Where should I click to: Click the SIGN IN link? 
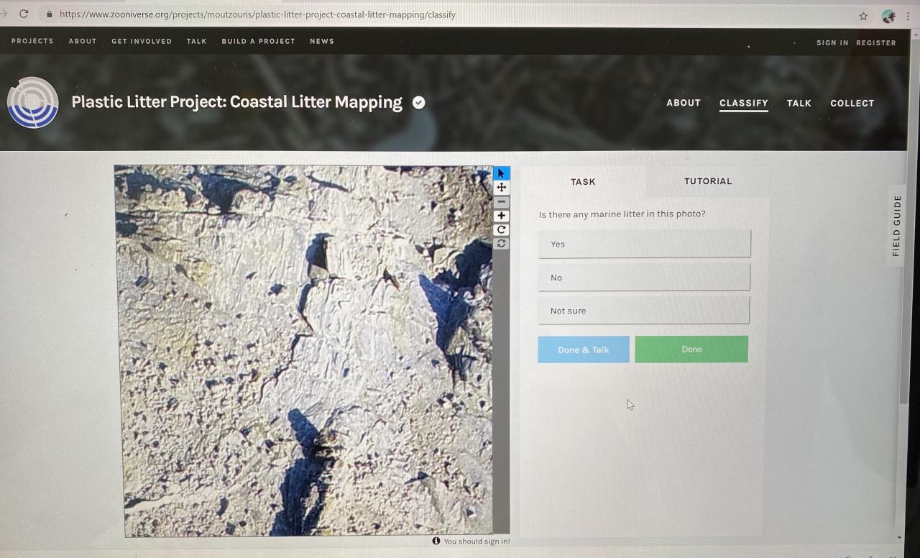click(832, 42)
